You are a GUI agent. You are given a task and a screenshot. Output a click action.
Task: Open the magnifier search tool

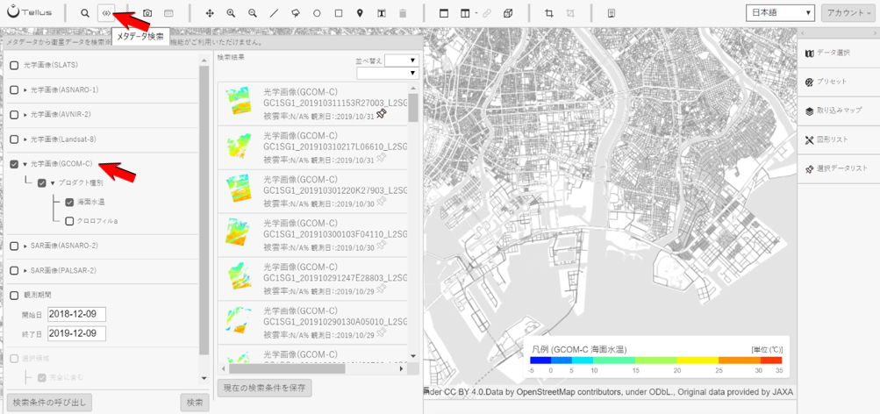pos(85,13)
